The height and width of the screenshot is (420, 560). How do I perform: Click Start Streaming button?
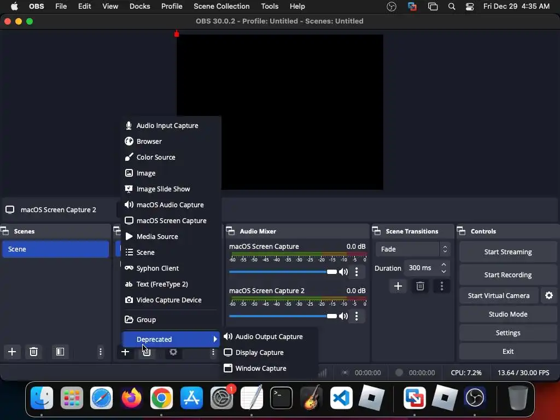[508, 252]
